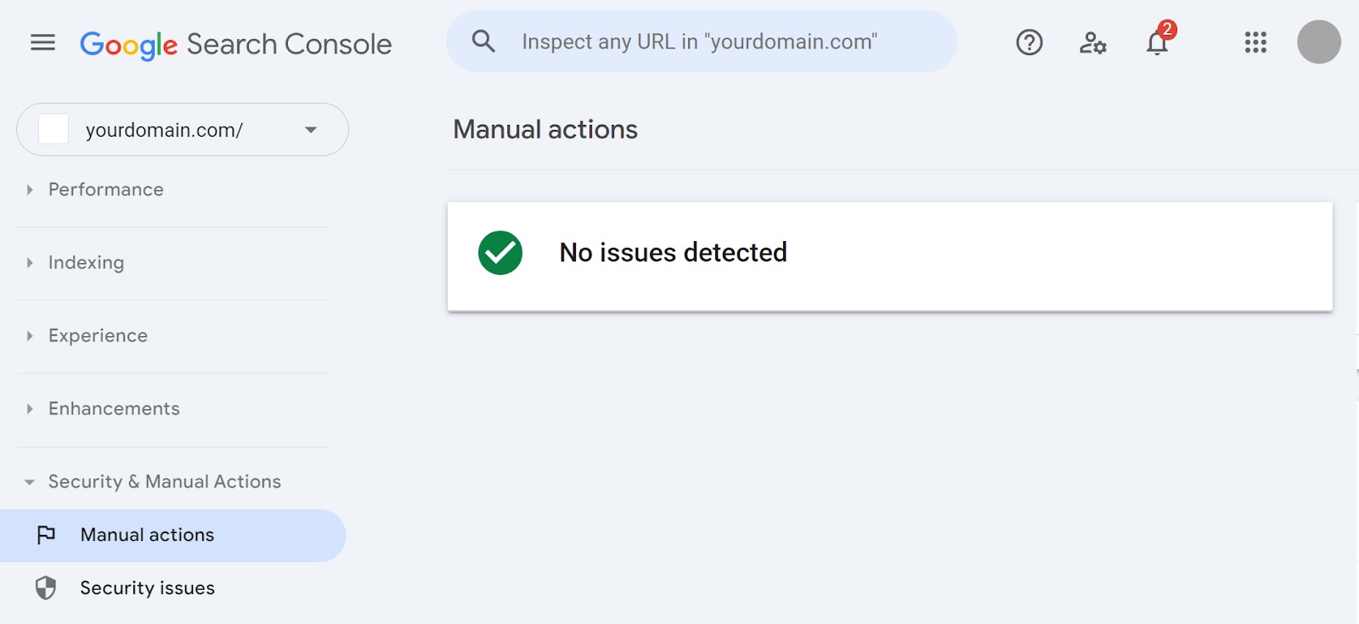Click the Security issues shield icon
The height and width of the screenshot is (624, 1359).
[48, 587]
